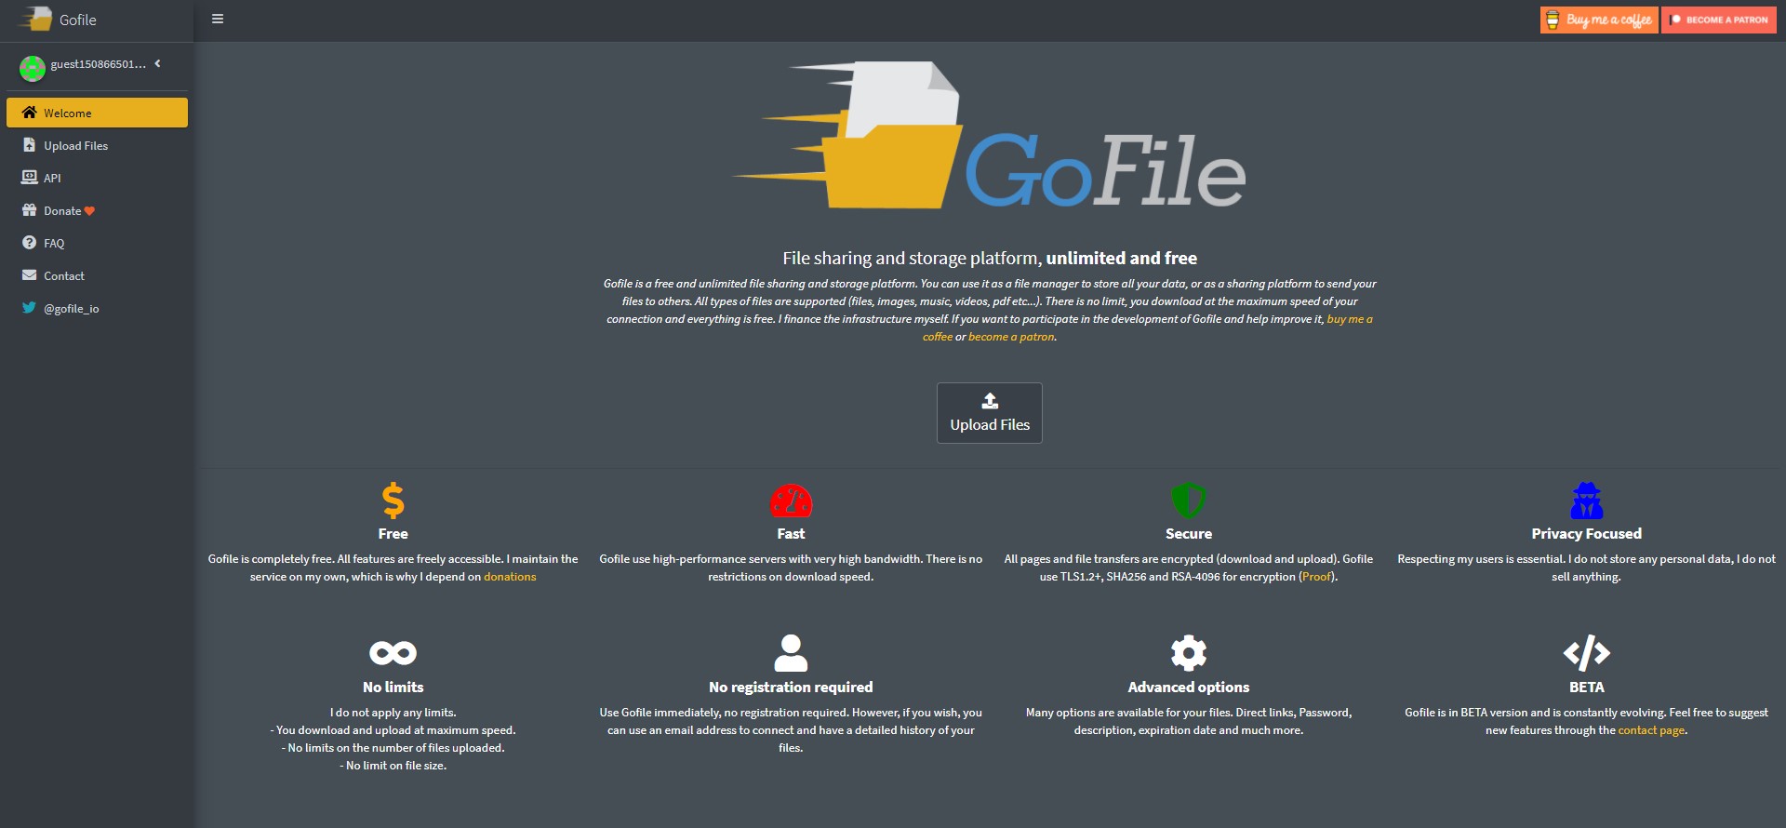The width and height of the screenshot is (1786, 828).
Task: Click the 'No limits' heading
Action: [393, 688]
